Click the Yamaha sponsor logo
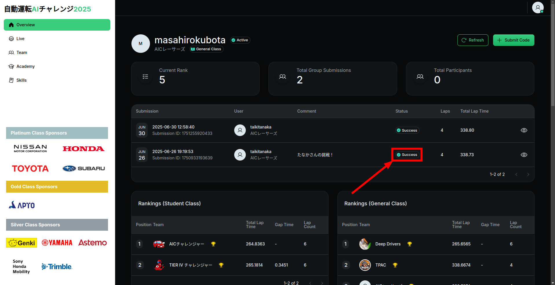This screenshot has height=285, width=555. [57, 243]
